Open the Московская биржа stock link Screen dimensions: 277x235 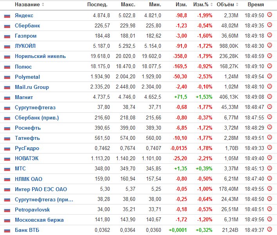(x=39, y=220)
